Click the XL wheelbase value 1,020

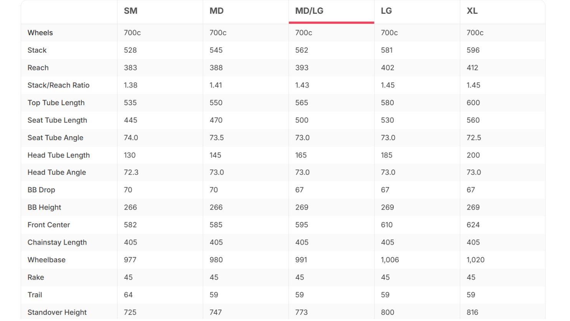click(x=475, y=260)
